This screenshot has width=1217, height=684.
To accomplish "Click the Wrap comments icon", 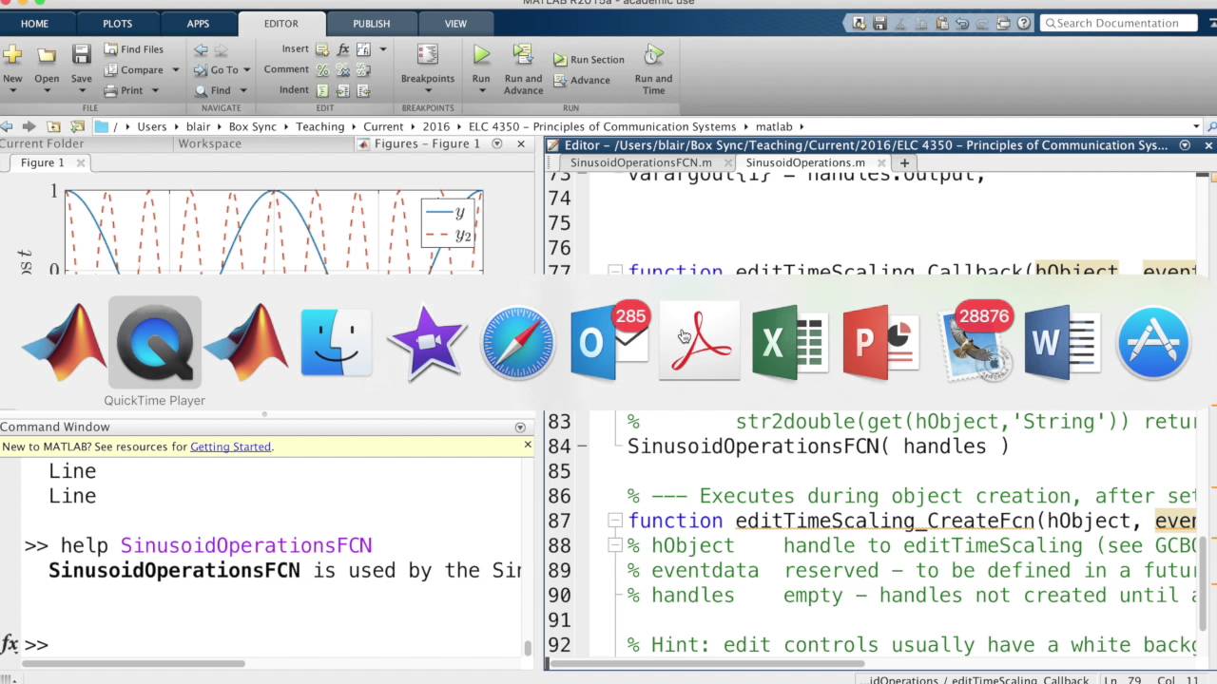I will coord(363,70).
